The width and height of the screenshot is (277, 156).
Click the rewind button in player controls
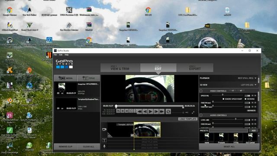139,112
